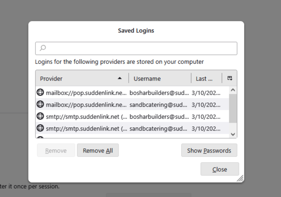Sort by the Last changed column header

pyautogui.click(x=206, y=78)
